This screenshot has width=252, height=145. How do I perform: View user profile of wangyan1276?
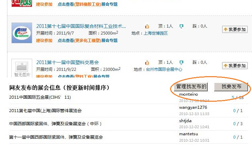point(193,107)
